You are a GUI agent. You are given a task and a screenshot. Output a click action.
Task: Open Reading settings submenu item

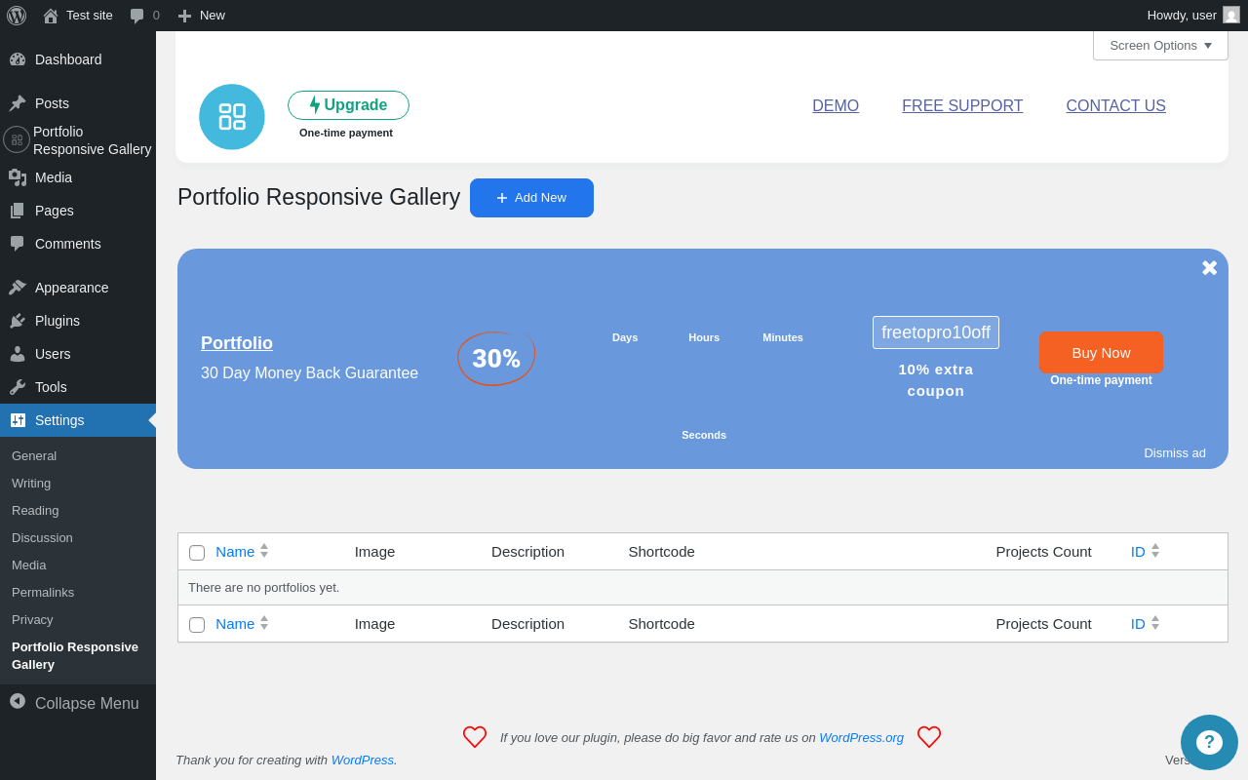click(x=35, y=510)
